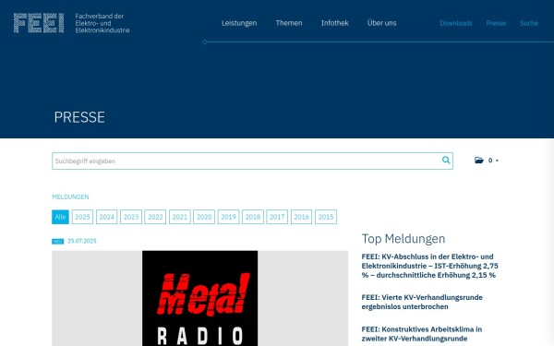Focus the Suchbegriff eingeben search field

pos(252,161)
